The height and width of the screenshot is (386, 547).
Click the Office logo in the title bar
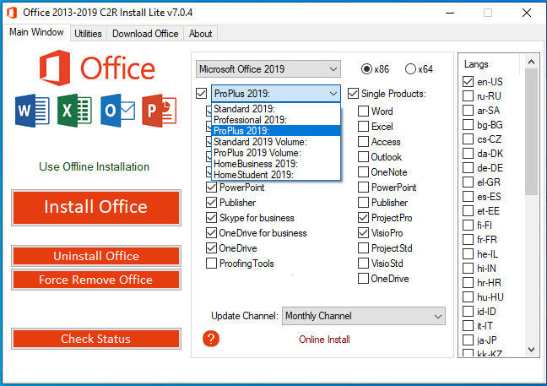click(x=12, y=13)
